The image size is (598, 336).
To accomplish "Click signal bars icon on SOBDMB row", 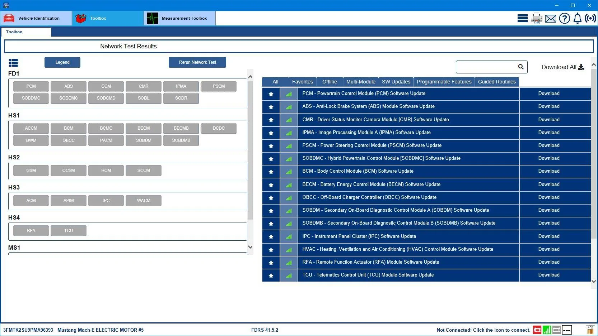I will tap(289, 224).
